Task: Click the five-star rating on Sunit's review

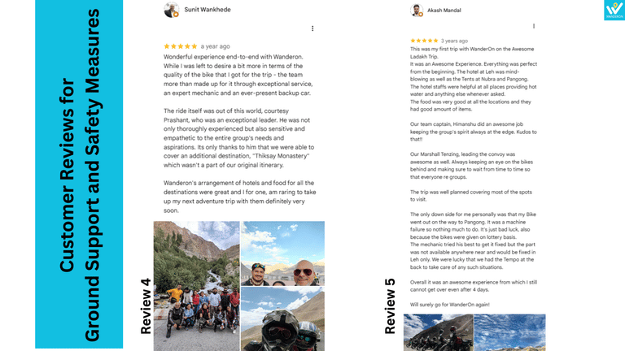Action: pyautogui.click(x=180, y=46)
